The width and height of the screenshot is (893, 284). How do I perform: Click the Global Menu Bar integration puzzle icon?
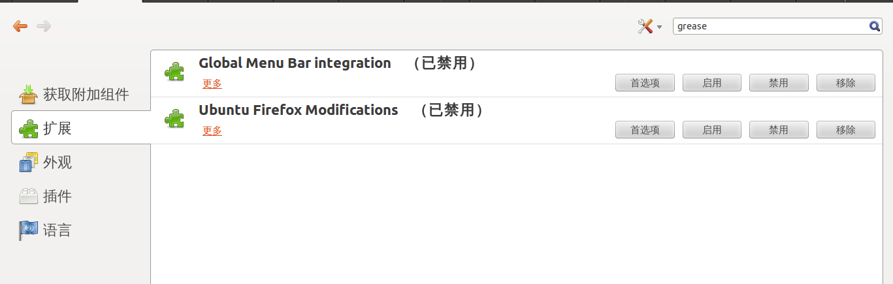[x=174, y=71]
